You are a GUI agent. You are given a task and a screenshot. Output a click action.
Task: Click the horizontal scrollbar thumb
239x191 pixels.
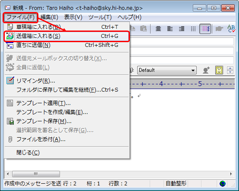(x=36, y=174)
